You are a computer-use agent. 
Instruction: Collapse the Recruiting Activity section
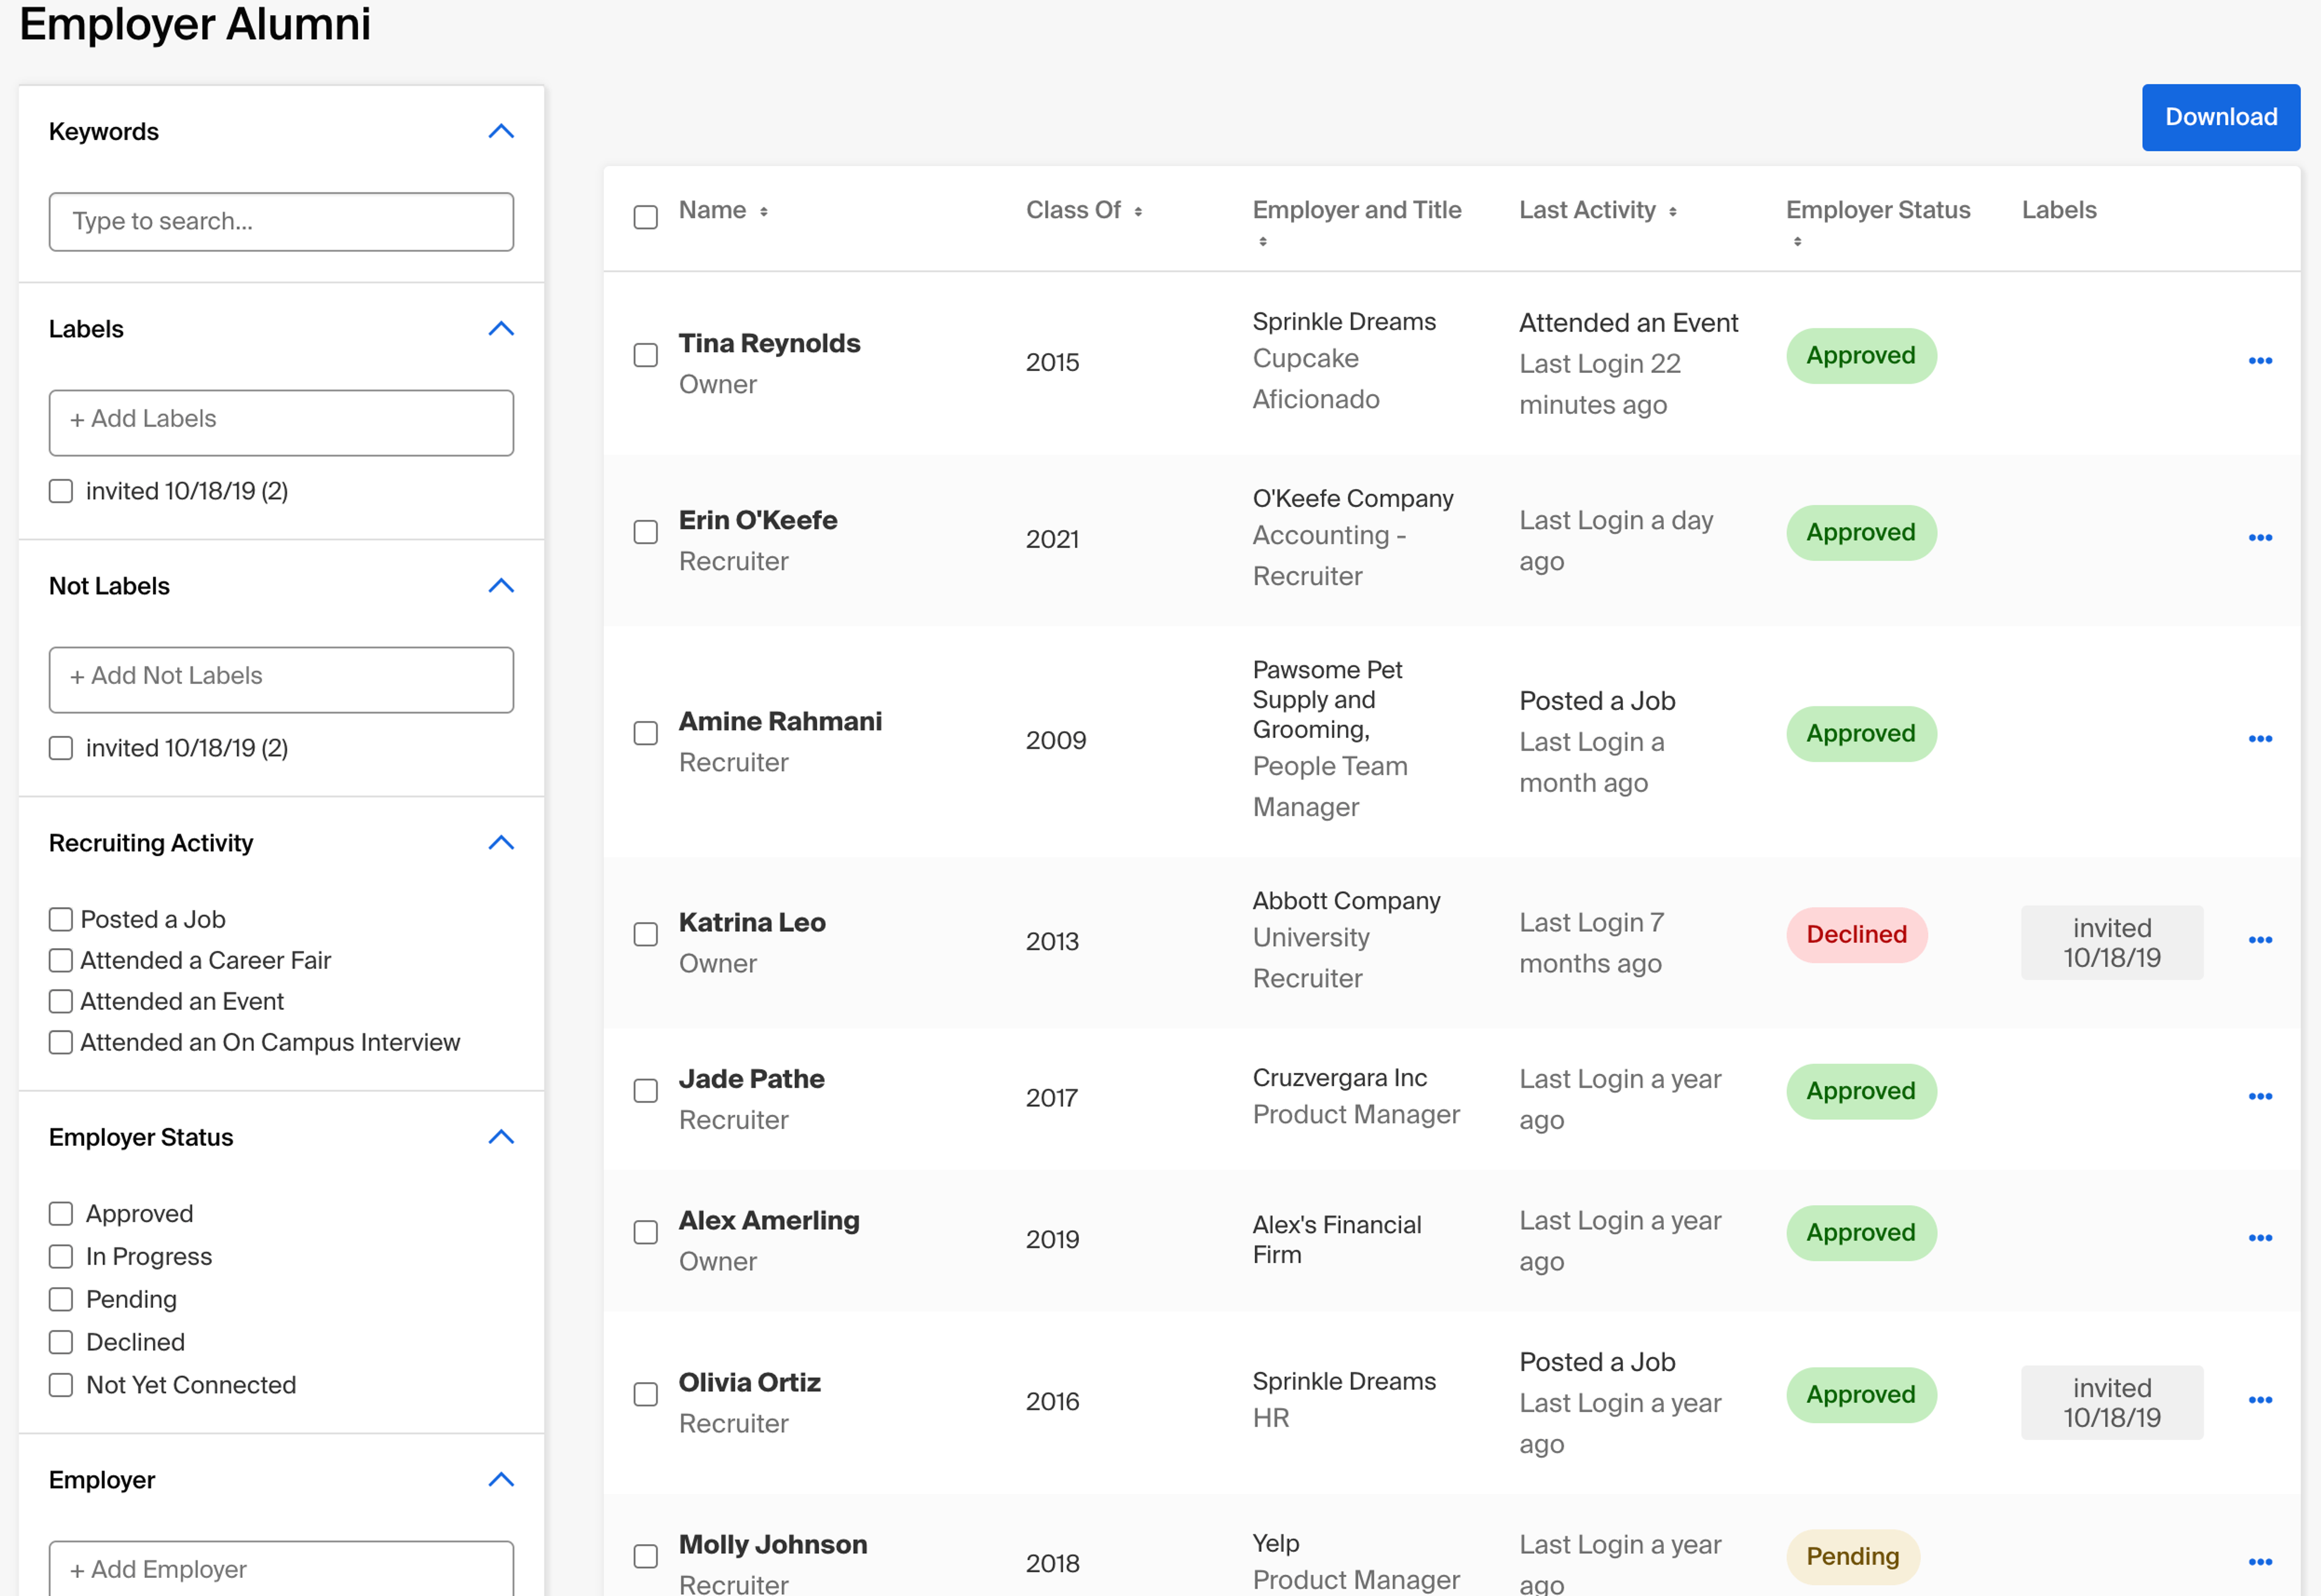501,843
